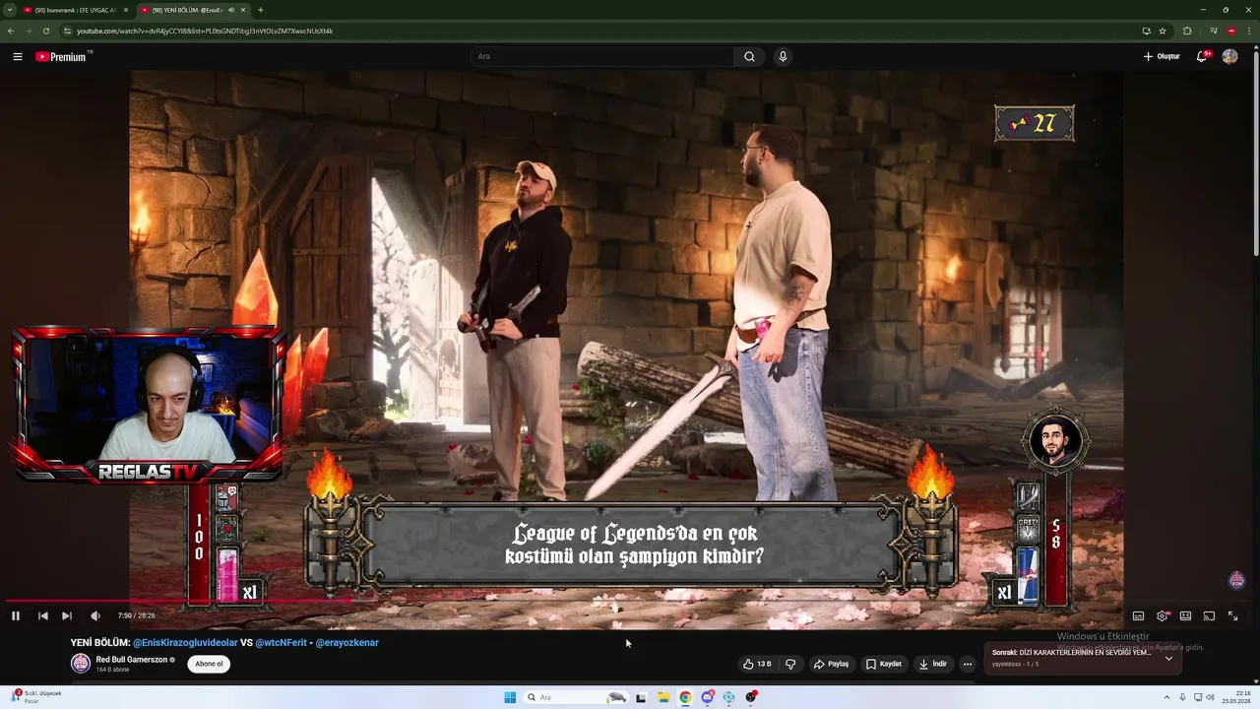1260x709 pixels.
Task: Click the browser address bar URL
Action: [205, 31]
